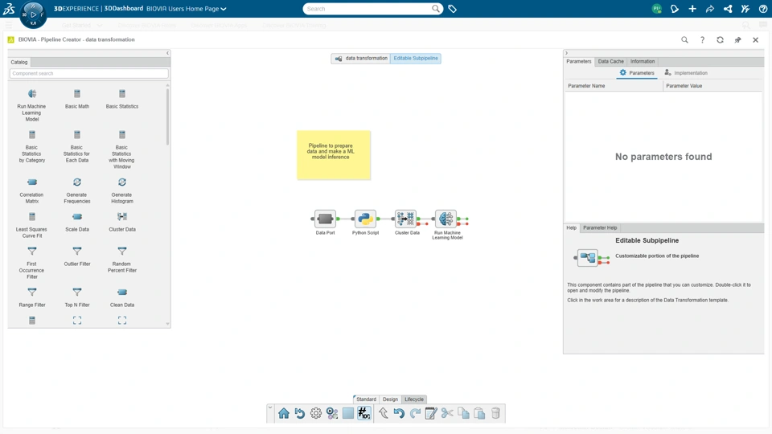772x434 pixels.
Task: Click the data transformation breadcrumb
Action: 361,59
